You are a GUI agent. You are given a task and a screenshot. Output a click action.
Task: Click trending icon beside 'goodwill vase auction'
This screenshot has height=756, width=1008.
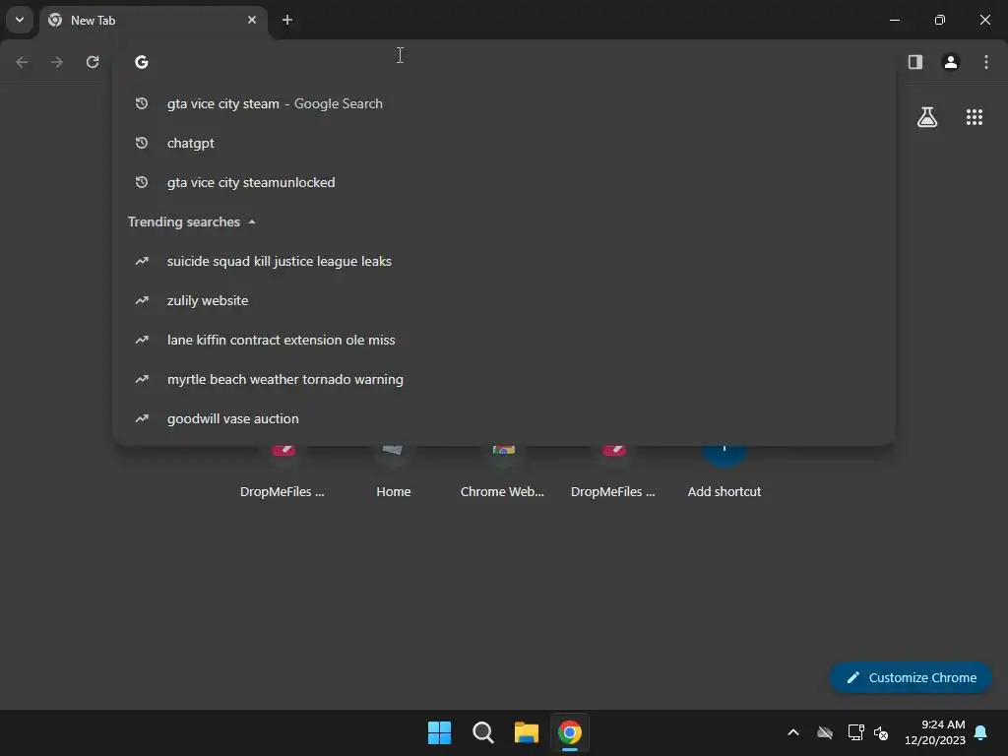142,418
